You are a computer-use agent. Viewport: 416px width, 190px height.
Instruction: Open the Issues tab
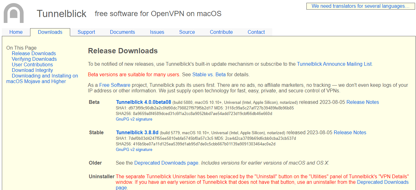[x=157, y=32]
